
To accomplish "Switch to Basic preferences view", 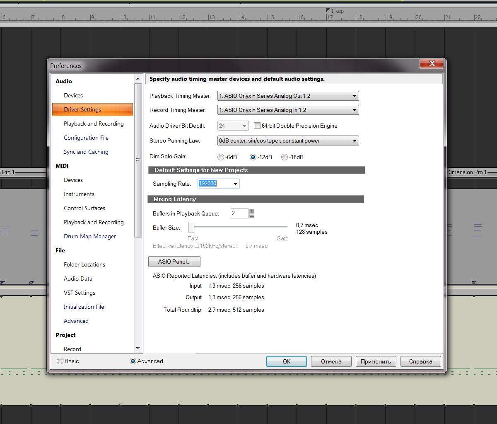I will [60, 361].
